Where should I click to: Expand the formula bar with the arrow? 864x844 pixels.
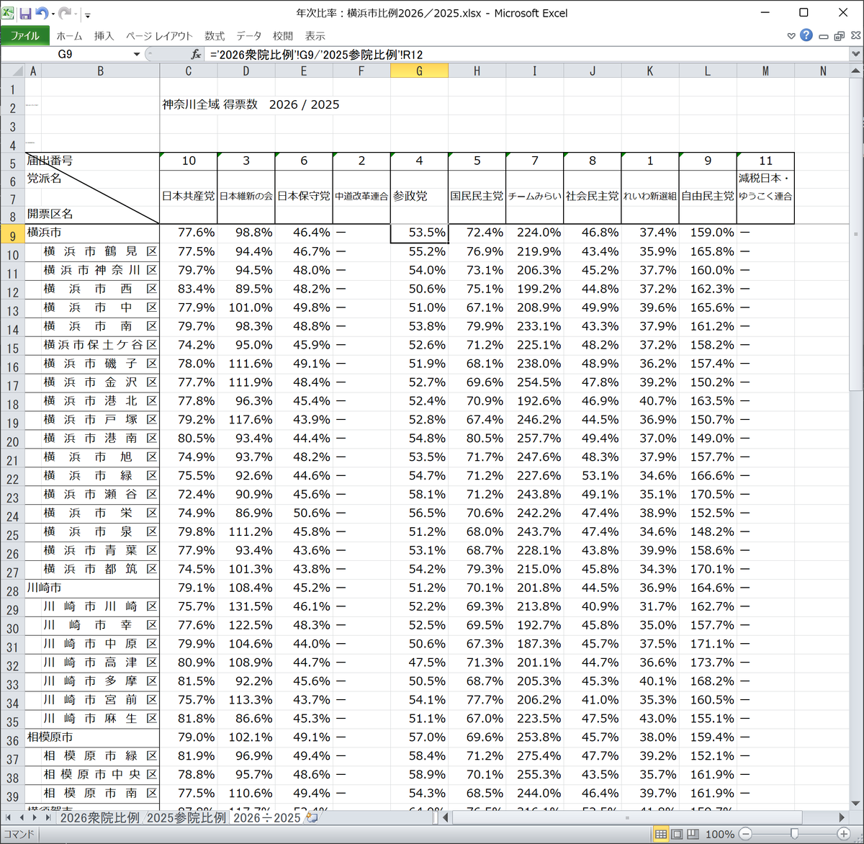pyautogui.click(x=855, y=54)
